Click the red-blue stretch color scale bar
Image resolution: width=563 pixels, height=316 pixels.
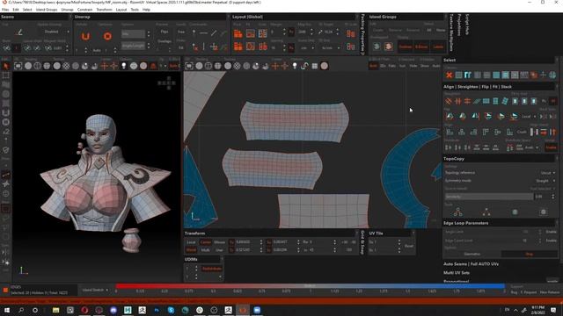310,286
